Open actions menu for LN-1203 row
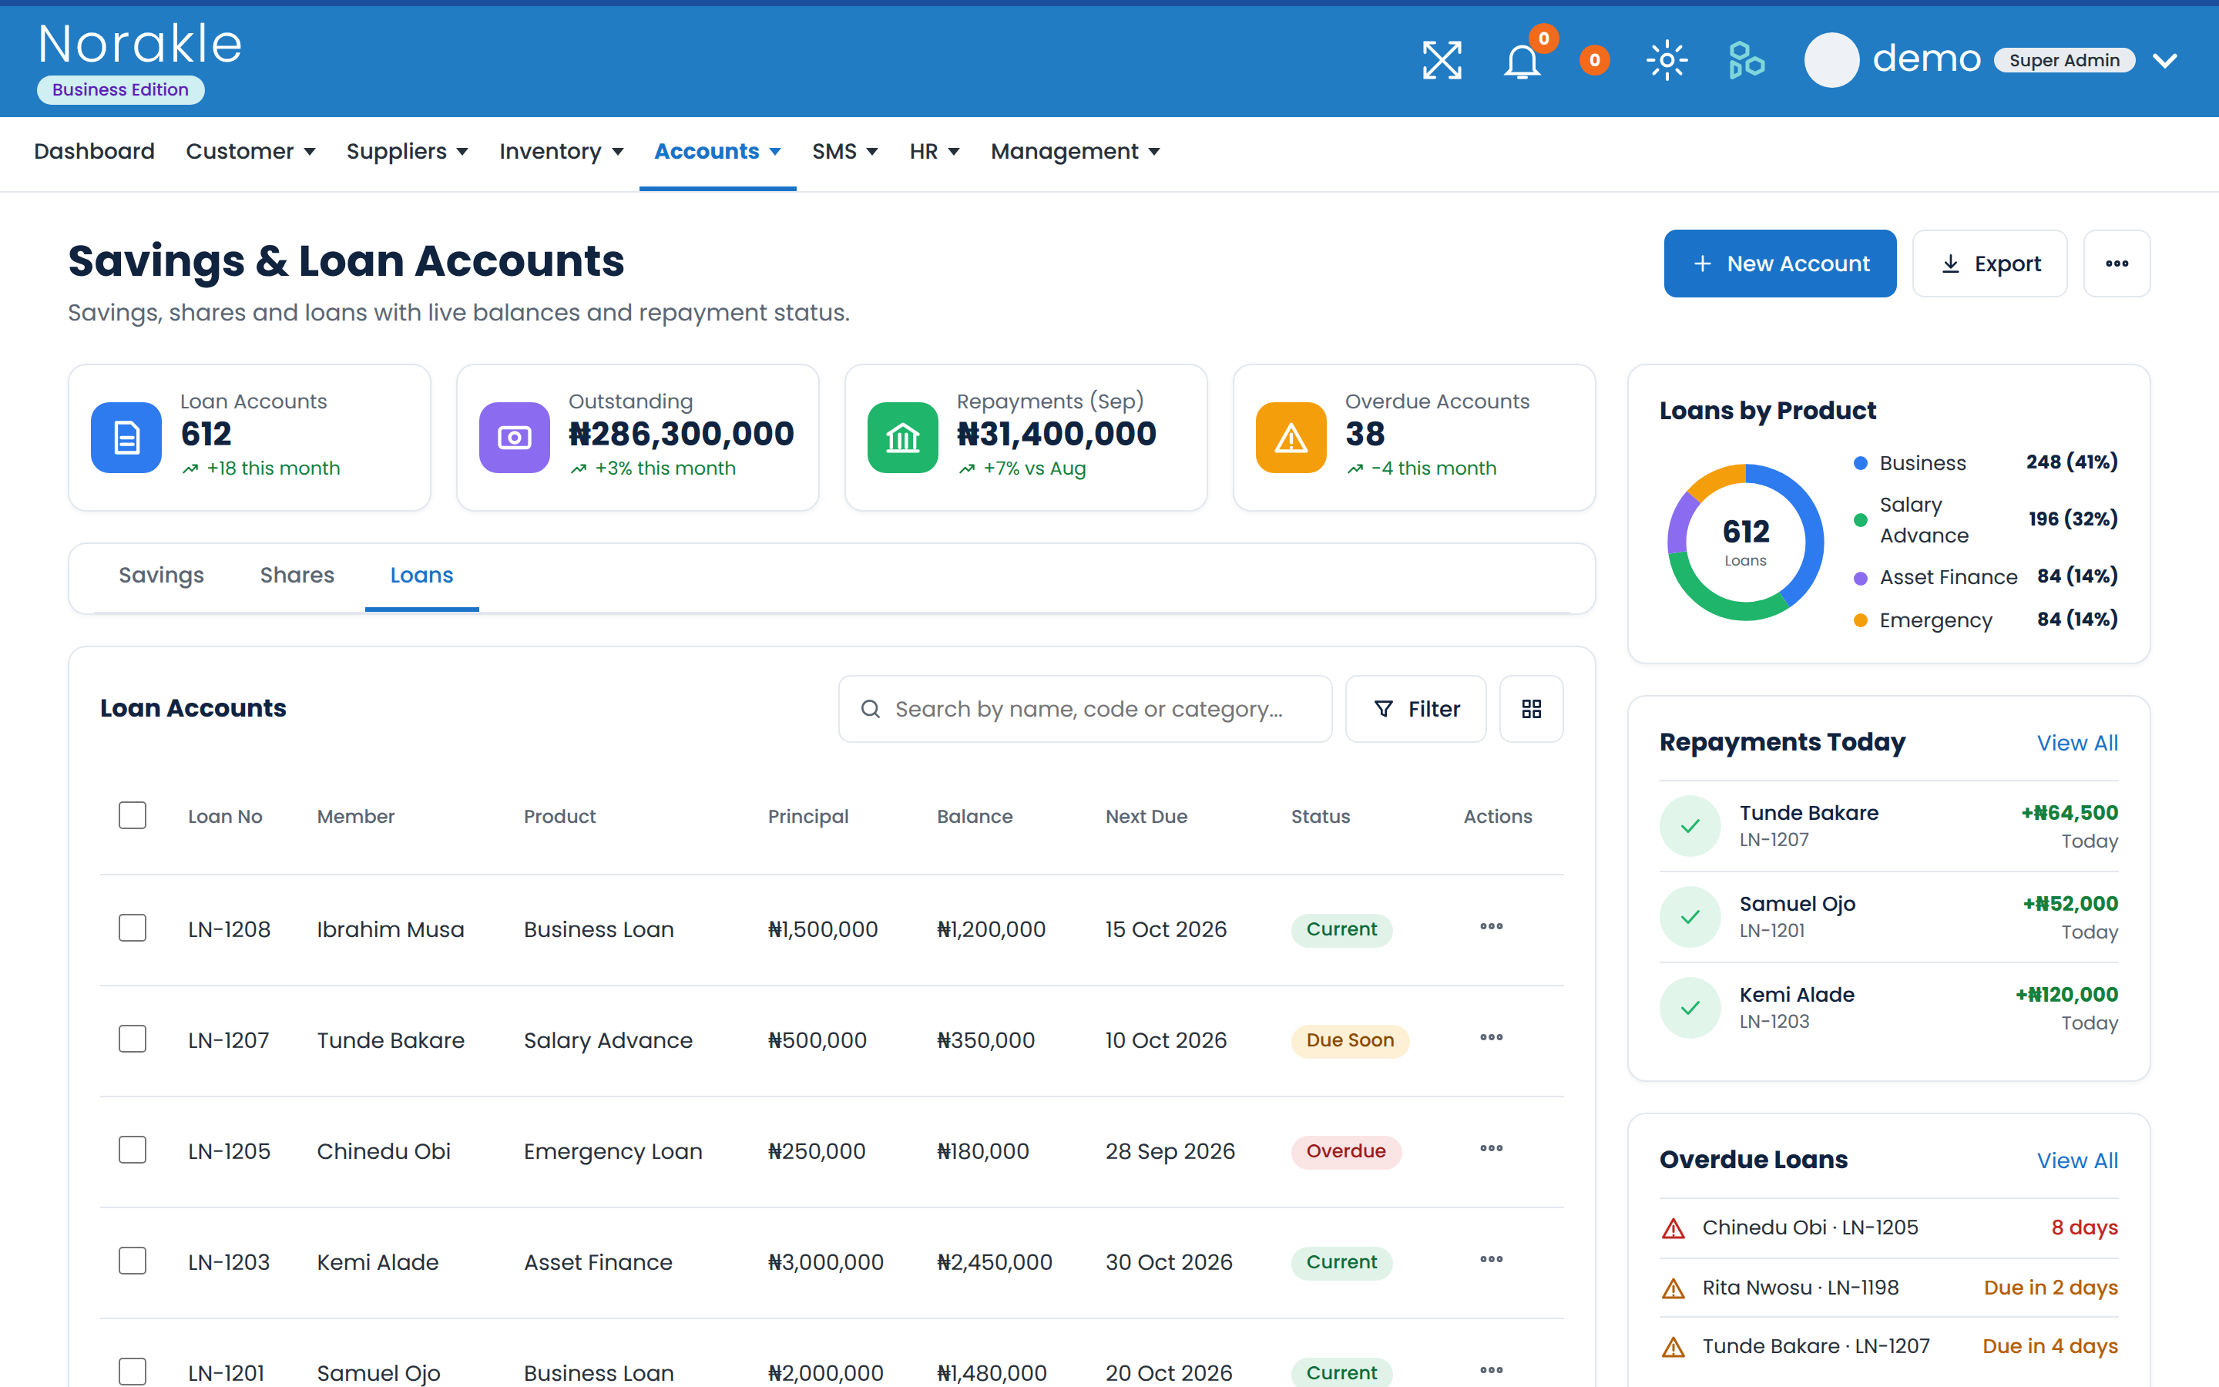 1491,1260
